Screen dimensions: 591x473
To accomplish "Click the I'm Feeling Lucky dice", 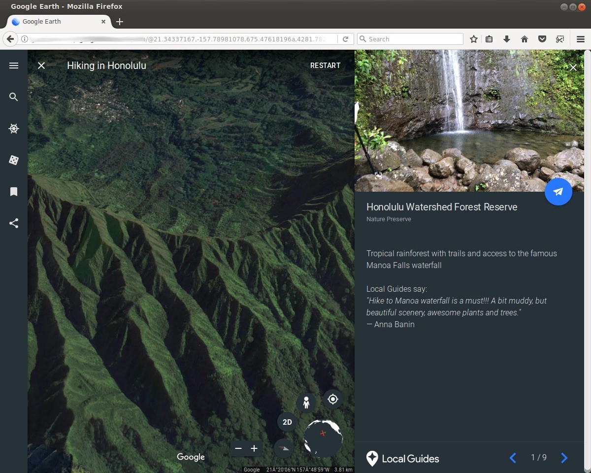I will click(14, 160).
